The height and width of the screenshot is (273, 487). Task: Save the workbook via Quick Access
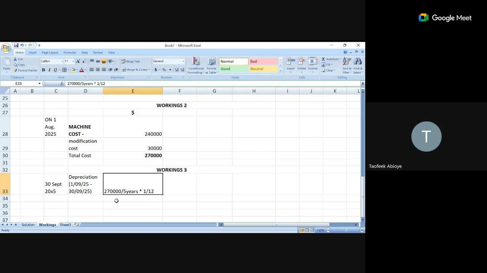(16, 45)
